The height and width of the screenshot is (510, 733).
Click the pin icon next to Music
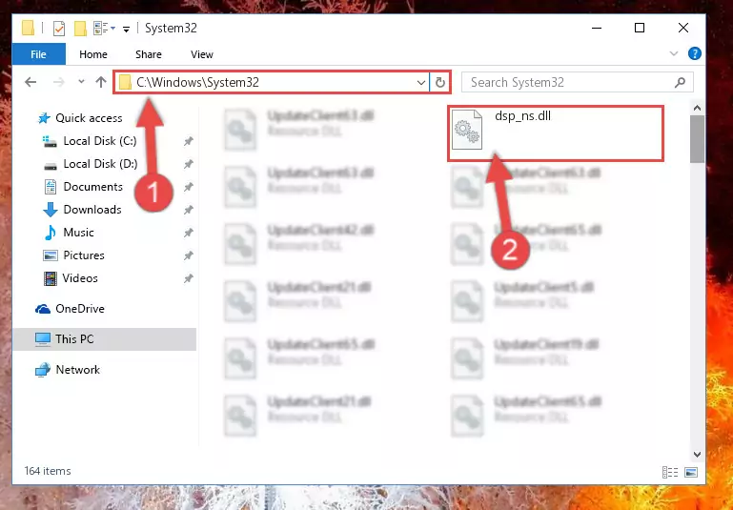[x=189, y=233]
